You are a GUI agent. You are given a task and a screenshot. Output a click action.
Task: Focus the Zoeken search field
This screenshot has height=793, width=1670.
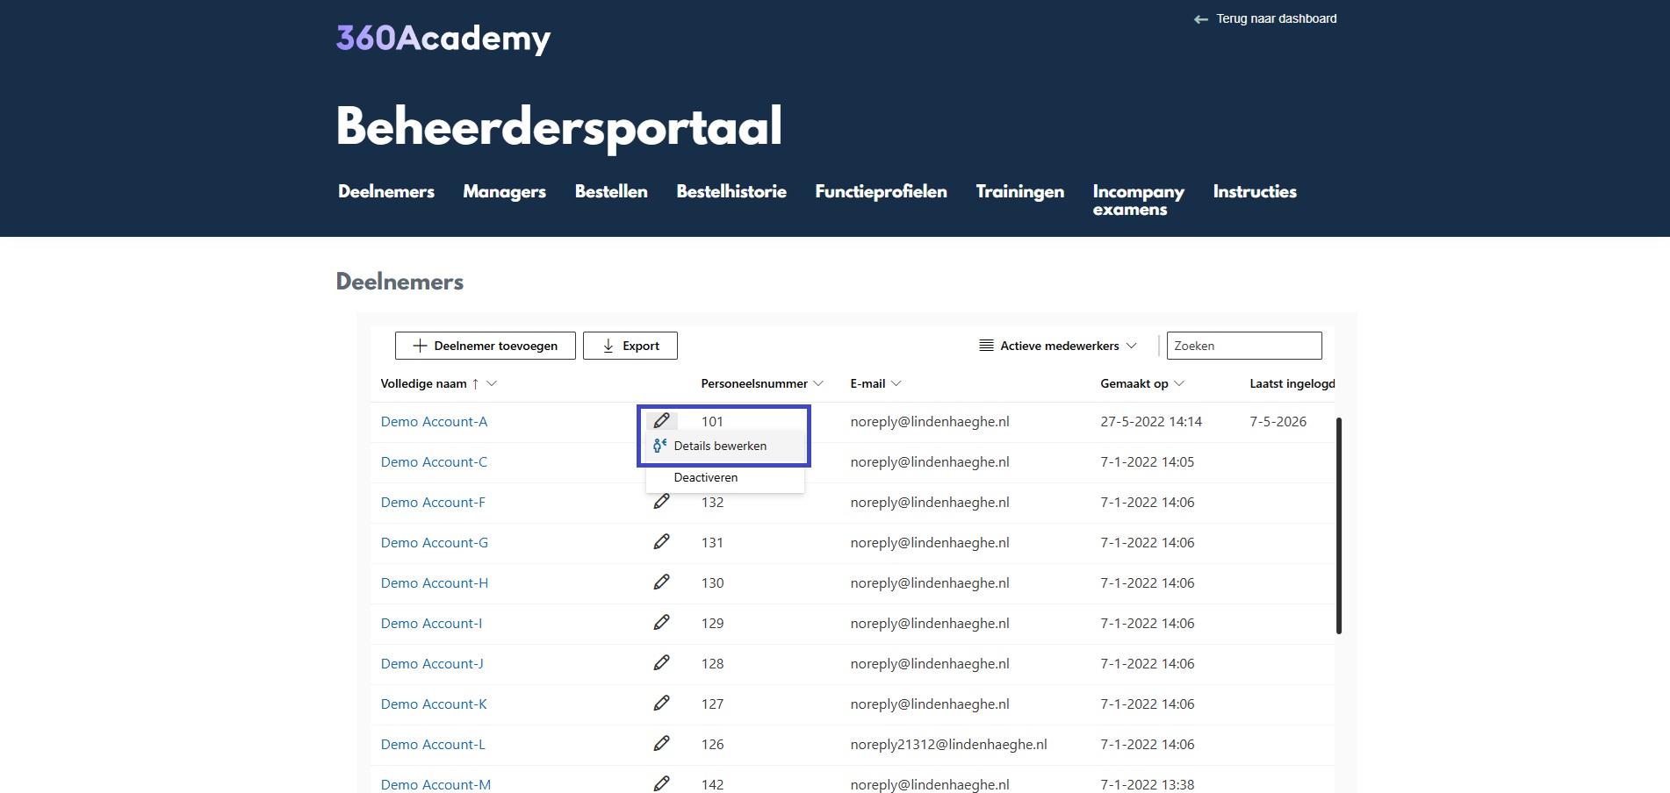(x=1244, y=346)
